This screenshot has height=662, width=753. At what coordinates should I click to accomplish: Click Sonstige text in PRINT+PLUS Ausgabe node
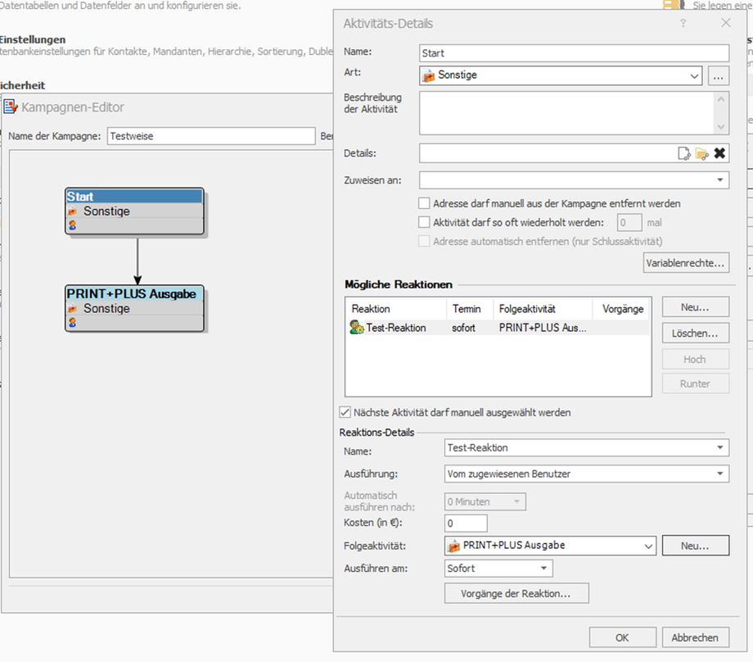(106, 308)
